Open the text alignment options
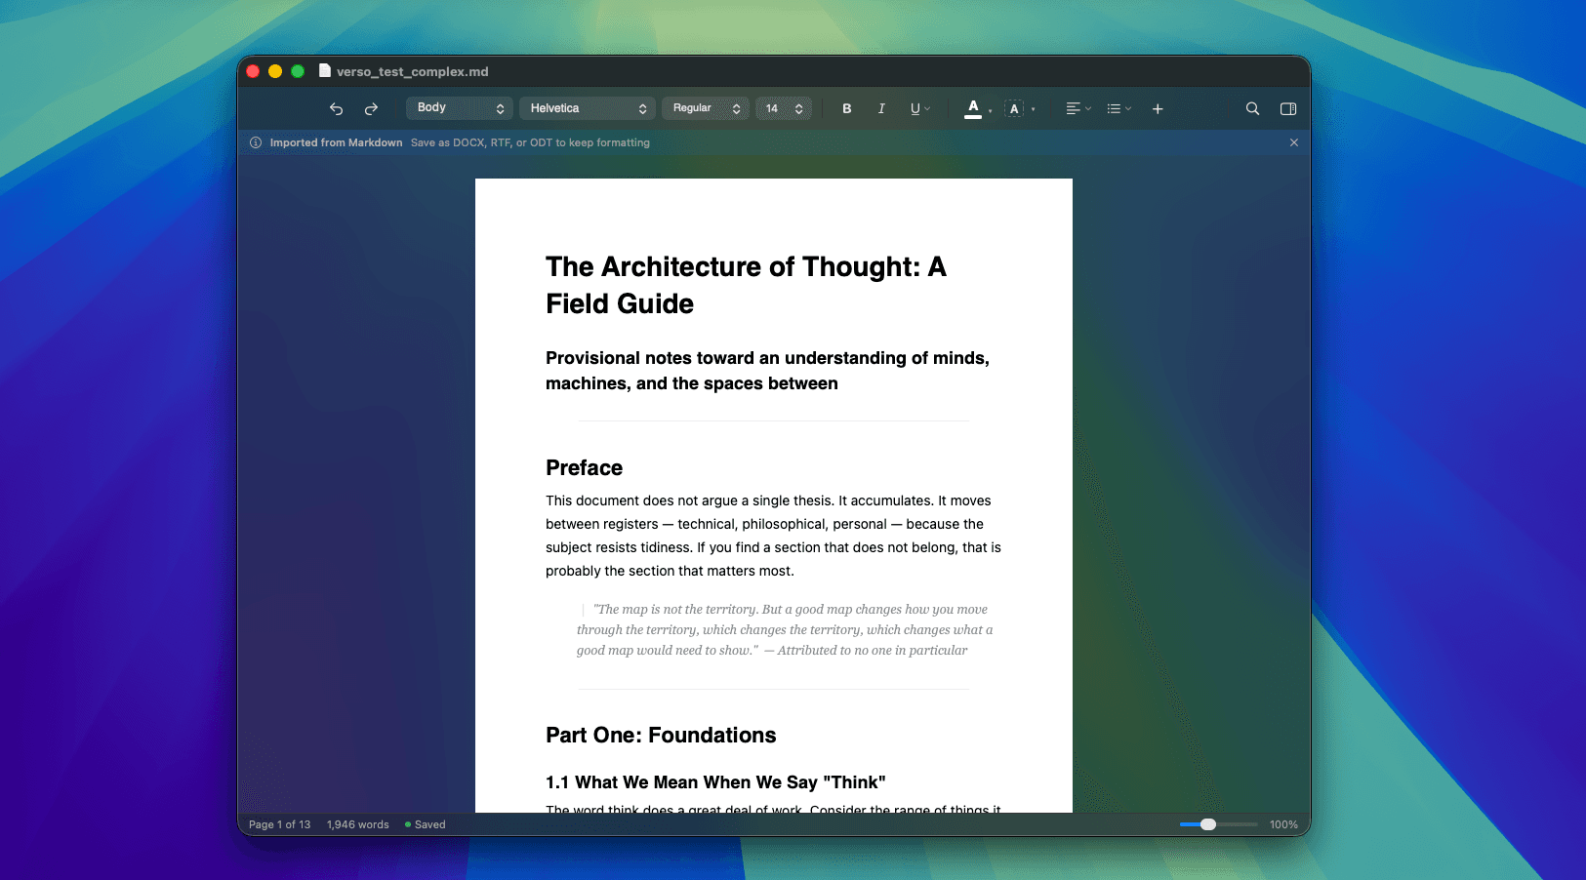The width and height of the screenshot is (1586, 880). [x=1076, y=108]
